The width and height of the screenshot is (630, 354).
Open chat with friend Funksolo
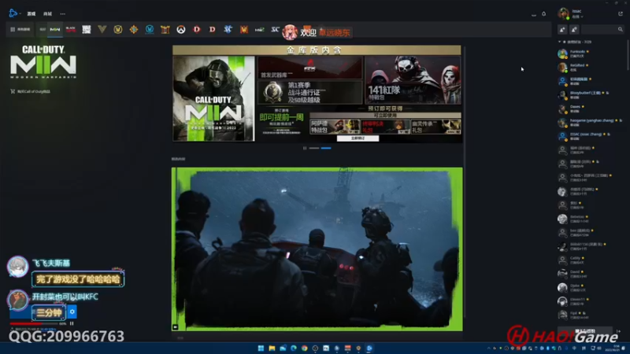(591, 53)
